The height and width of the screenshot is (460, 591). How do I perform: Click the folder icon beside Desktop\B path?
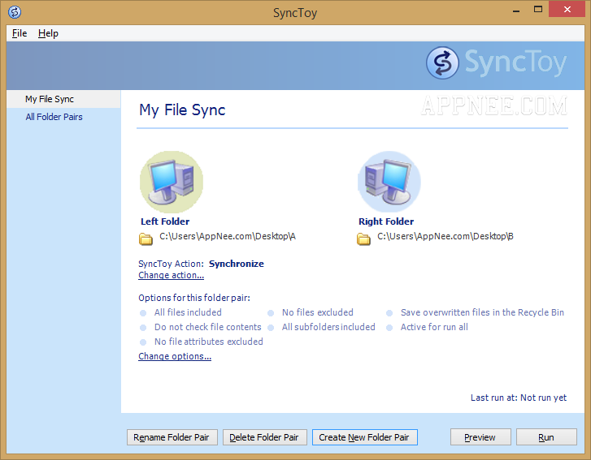click(x=363, y=239)
